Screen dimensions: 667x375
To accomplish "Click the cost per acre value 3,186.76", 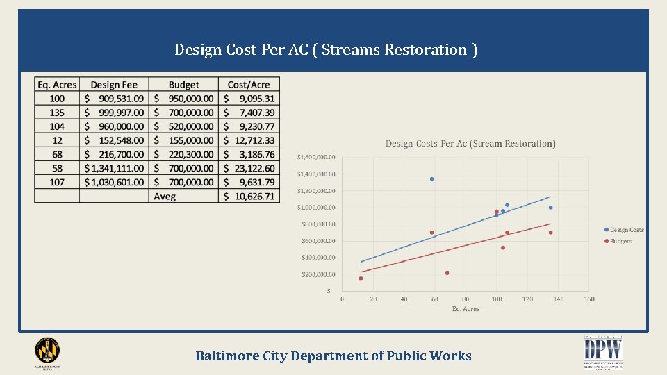I will click(249, 154).
